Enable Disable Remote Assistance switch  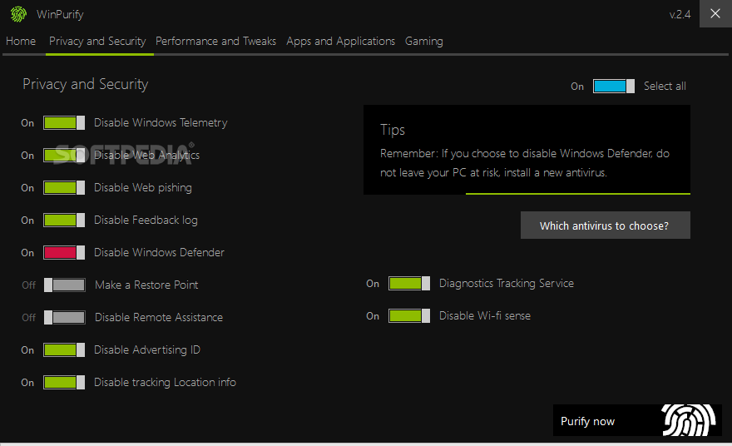click(x=64, y=318)
